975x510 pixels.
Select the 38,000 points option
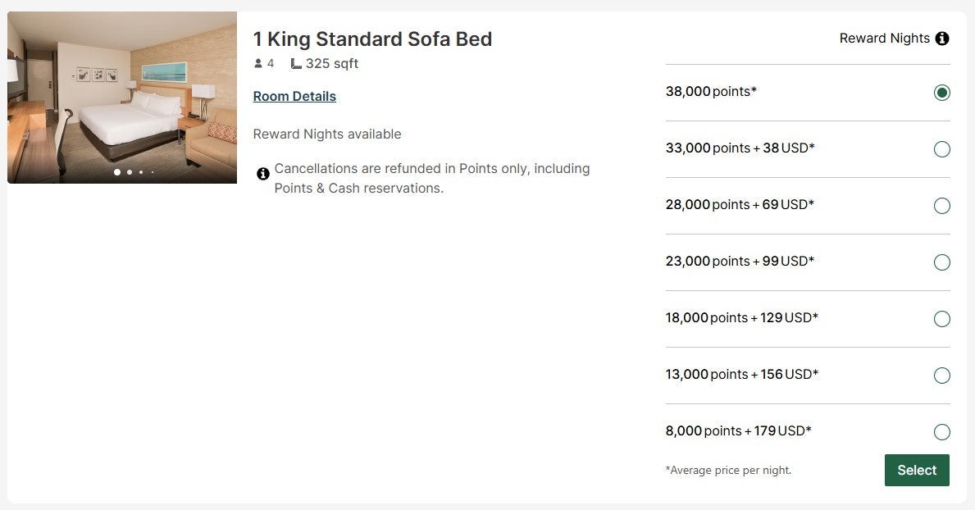941,93
